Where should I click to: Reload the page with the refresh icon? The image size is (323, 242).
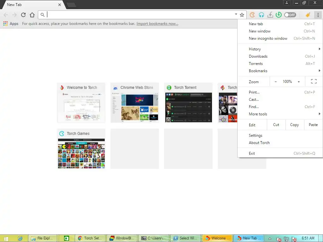[x=23, y=15]
